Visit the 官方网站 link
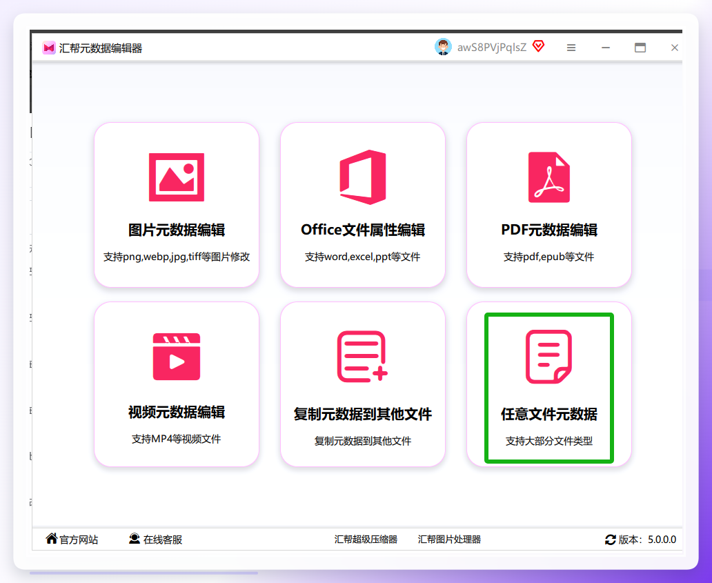The width and height of the screenshot is (712, 583). point(79,540)
